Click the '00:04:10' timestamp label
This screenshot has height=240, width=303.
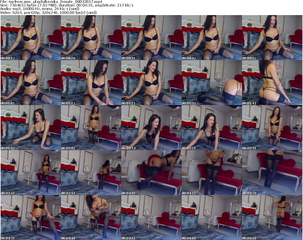[249, 238]
